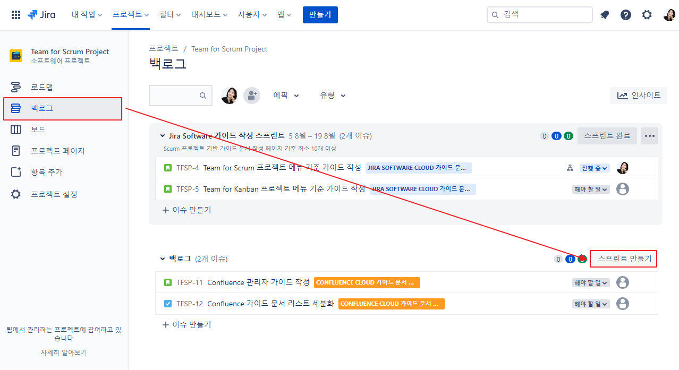
Task: Open the notifications bell
Action: click(x=605, y=15)
